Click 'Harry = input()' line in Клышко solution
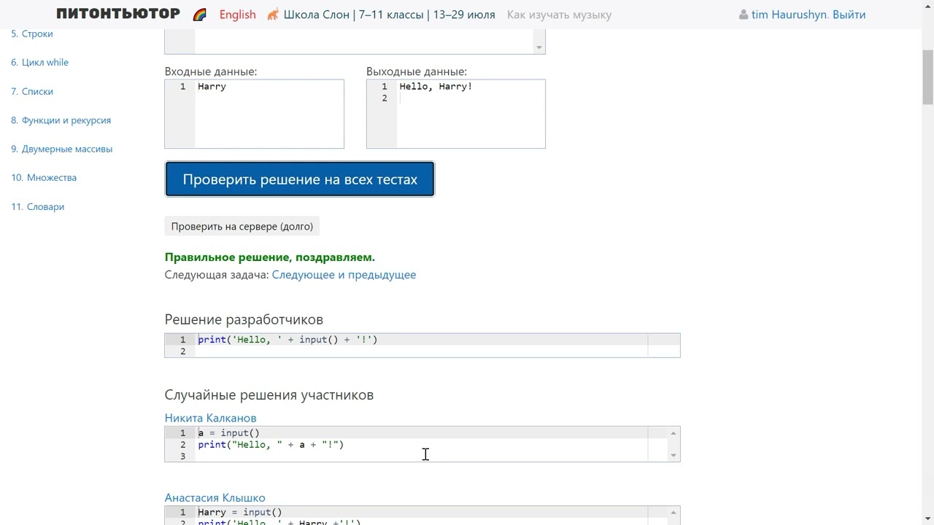934x525 pixels. (x=240, y=513)
